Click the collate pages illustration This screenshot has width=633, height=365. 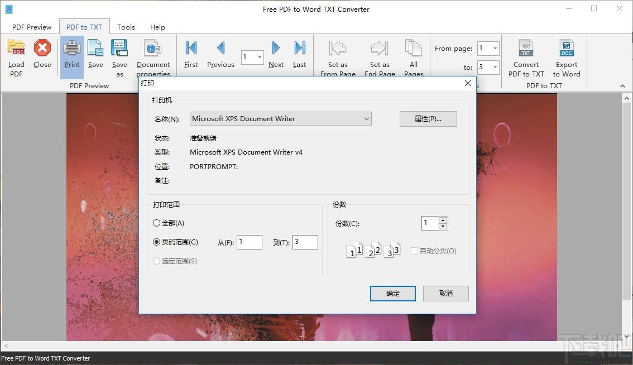tap(373, 251)
